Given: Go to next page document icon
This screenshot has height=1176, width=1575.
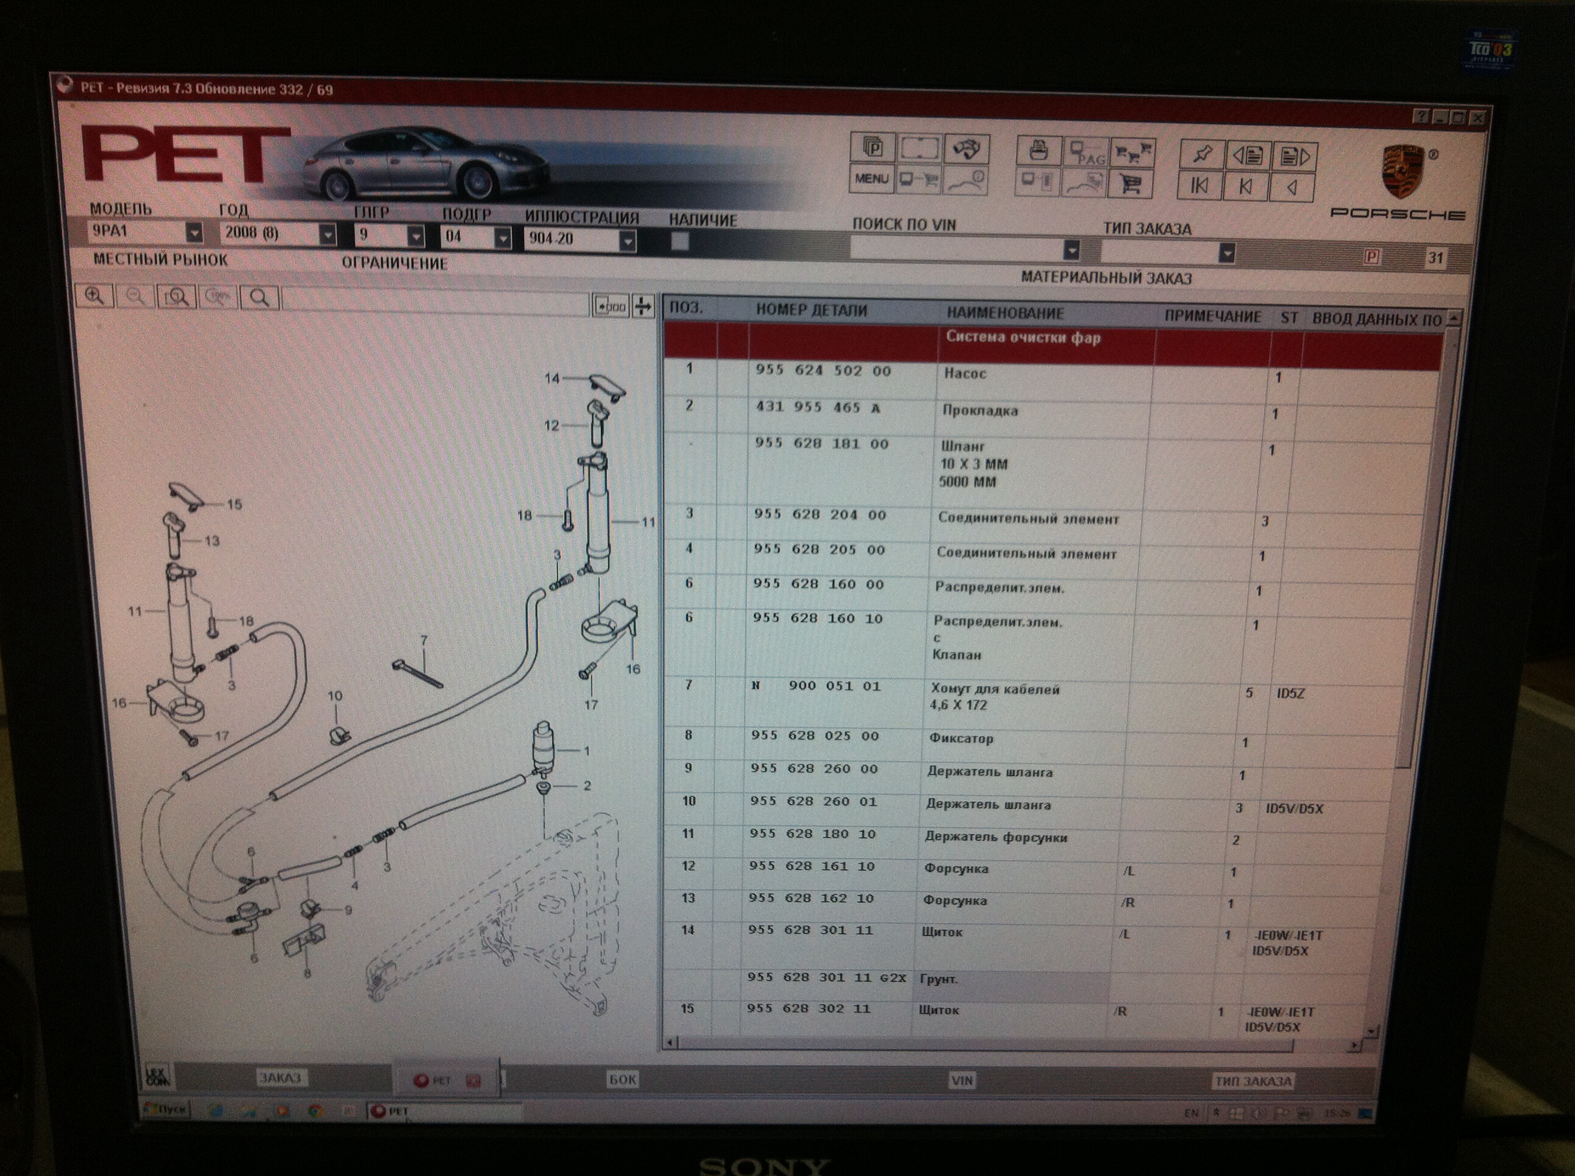Looking at the screenshot, I should [x=1293, y=156].
